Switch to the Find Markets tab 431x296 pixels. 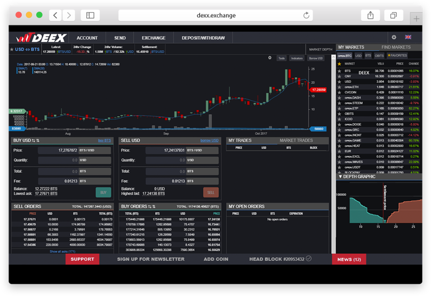pos(396,47)
